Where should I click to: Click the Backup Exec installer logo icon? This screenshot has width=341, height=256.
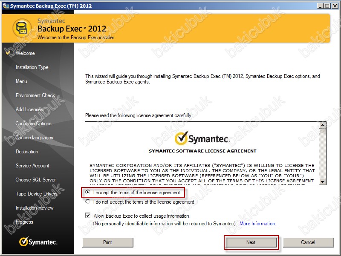click(23, 28)
